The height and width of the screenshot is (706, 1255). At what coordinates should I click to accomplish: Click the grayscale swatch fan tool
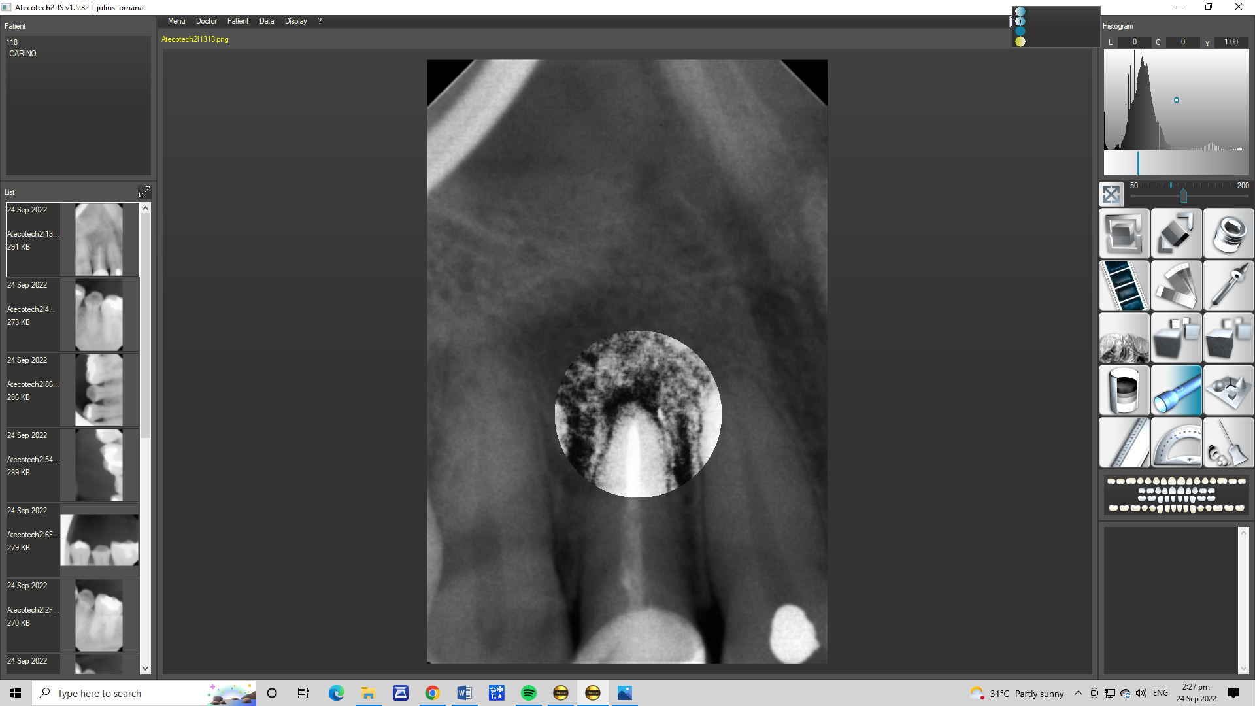pos(1176,286)
